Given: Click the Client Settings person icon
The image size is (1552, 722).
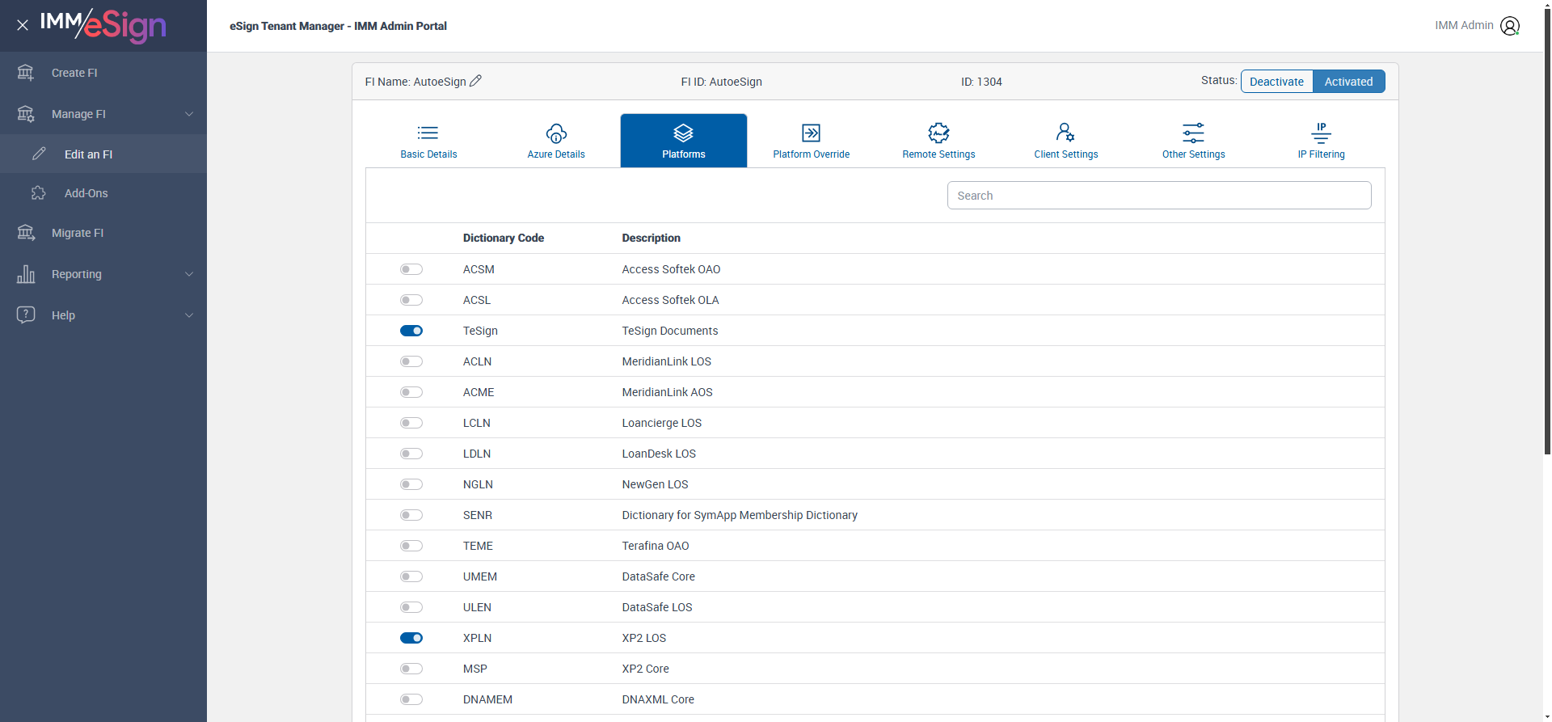Looking at the screenshot, I should 1065,132.
